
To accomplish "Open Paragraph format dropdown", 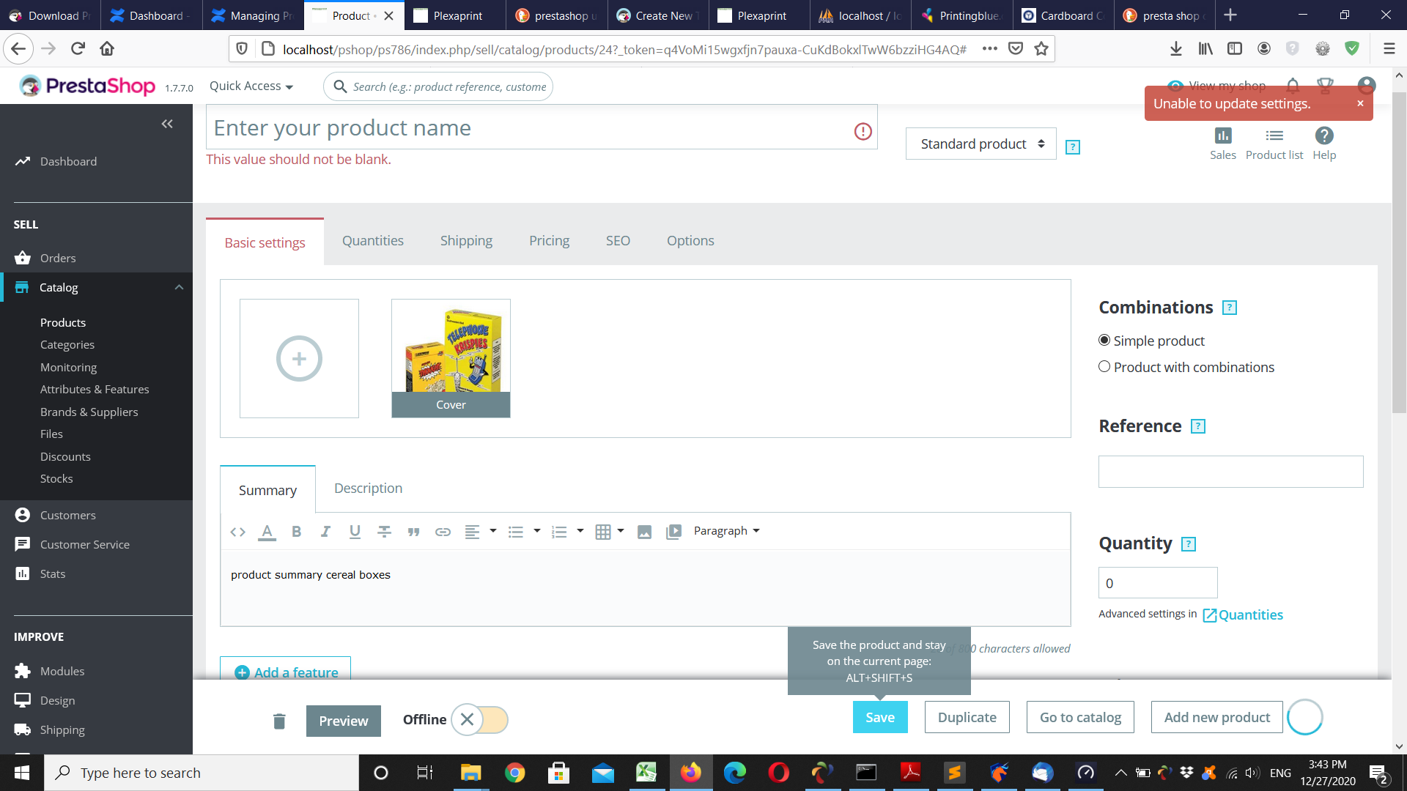I will pos(726,531).
